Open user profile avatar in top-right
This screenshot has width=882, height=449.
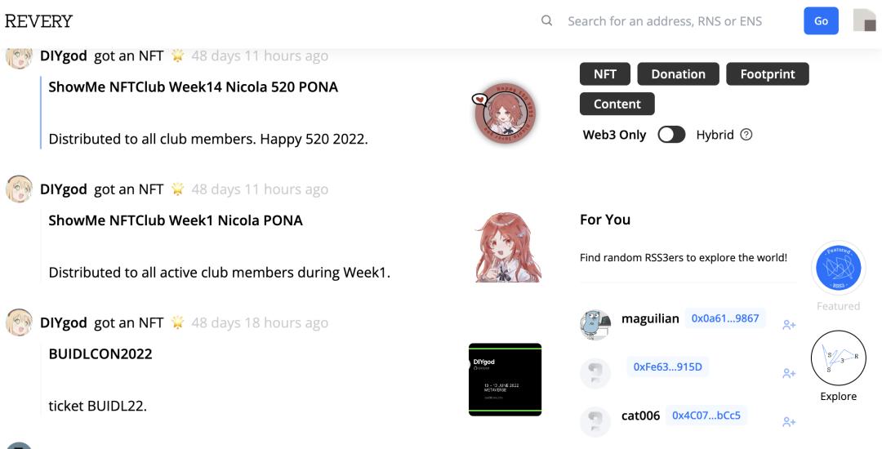tap(864, 21)
